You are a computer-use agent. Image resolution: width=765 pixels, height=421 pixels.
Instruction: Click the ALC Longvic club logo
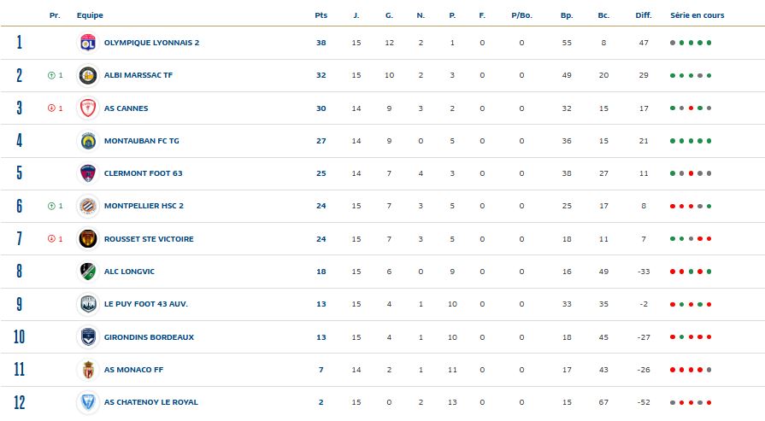coord(87,272)
